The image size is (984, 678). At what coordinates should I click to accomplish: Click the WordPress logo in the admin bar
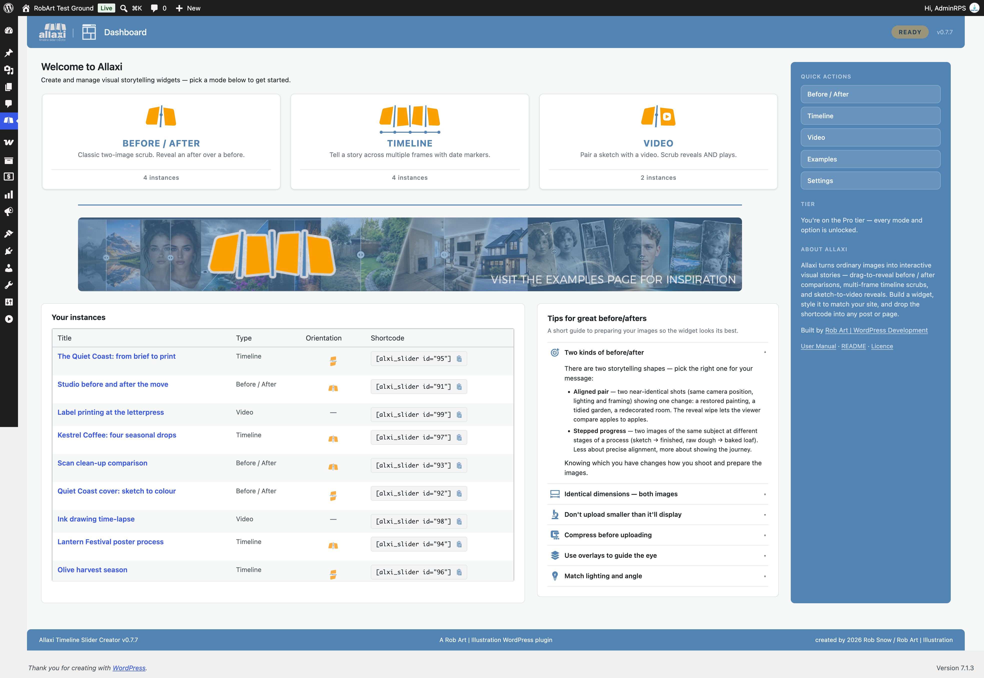click(x=8, y=8)
